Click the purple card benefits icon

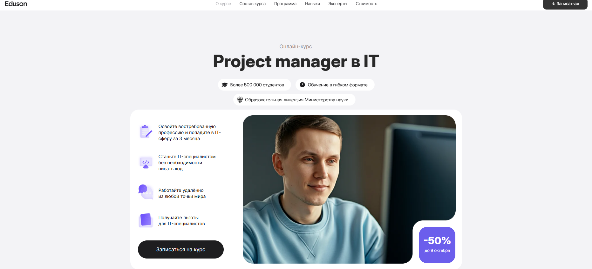click(x=146, y=220)
